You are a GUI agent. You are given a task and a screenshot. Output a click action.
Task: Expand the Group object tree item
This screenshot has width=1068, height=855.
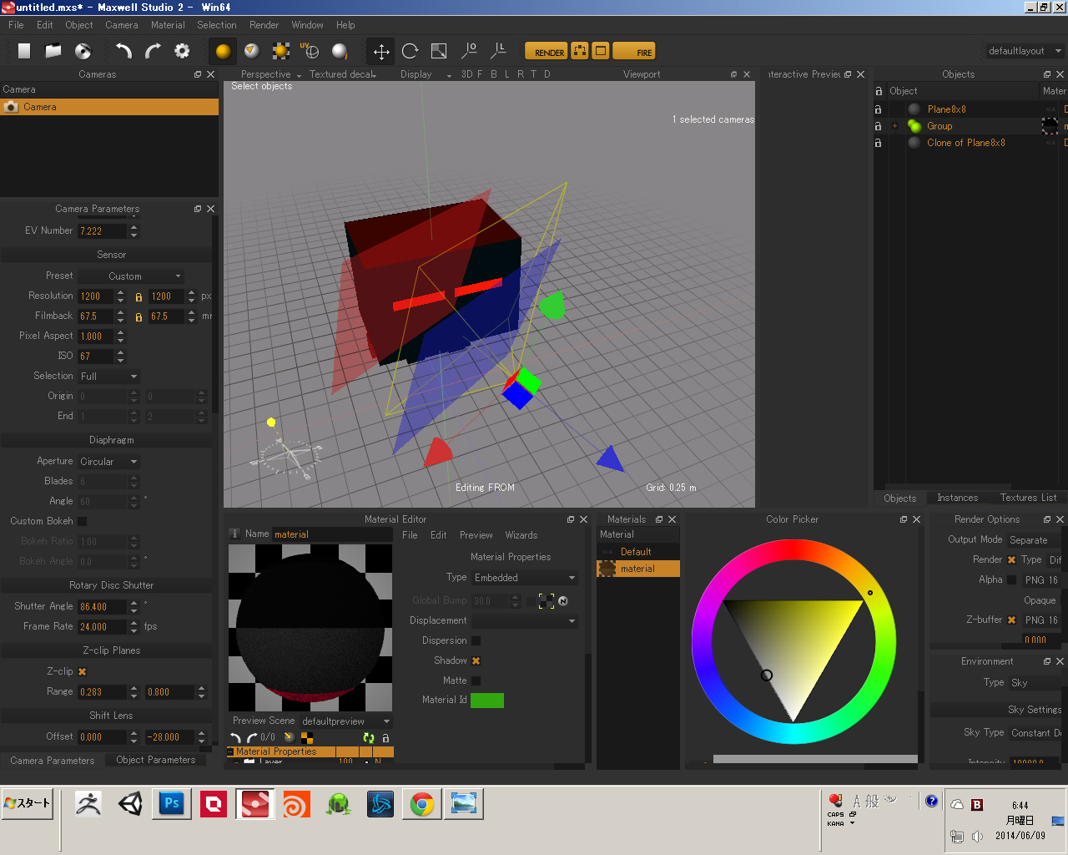(x=894, y=126)
